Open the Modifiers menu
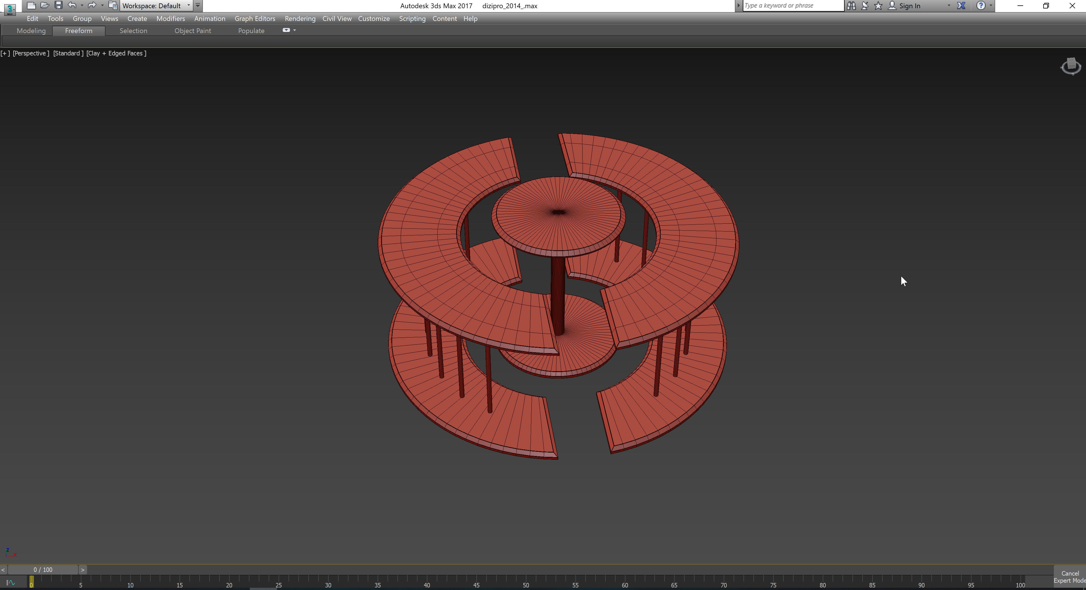 click(x=170, y=19)
